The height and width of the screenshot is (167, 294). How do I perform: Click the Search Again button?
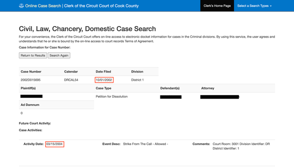pyautogui.click(x=59, y=56)
